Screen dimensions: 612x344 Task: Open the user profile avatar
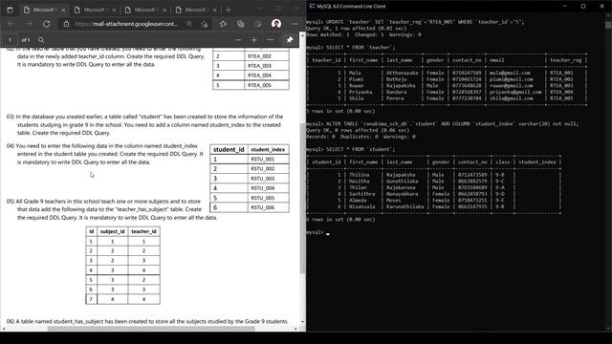[276, 24]
